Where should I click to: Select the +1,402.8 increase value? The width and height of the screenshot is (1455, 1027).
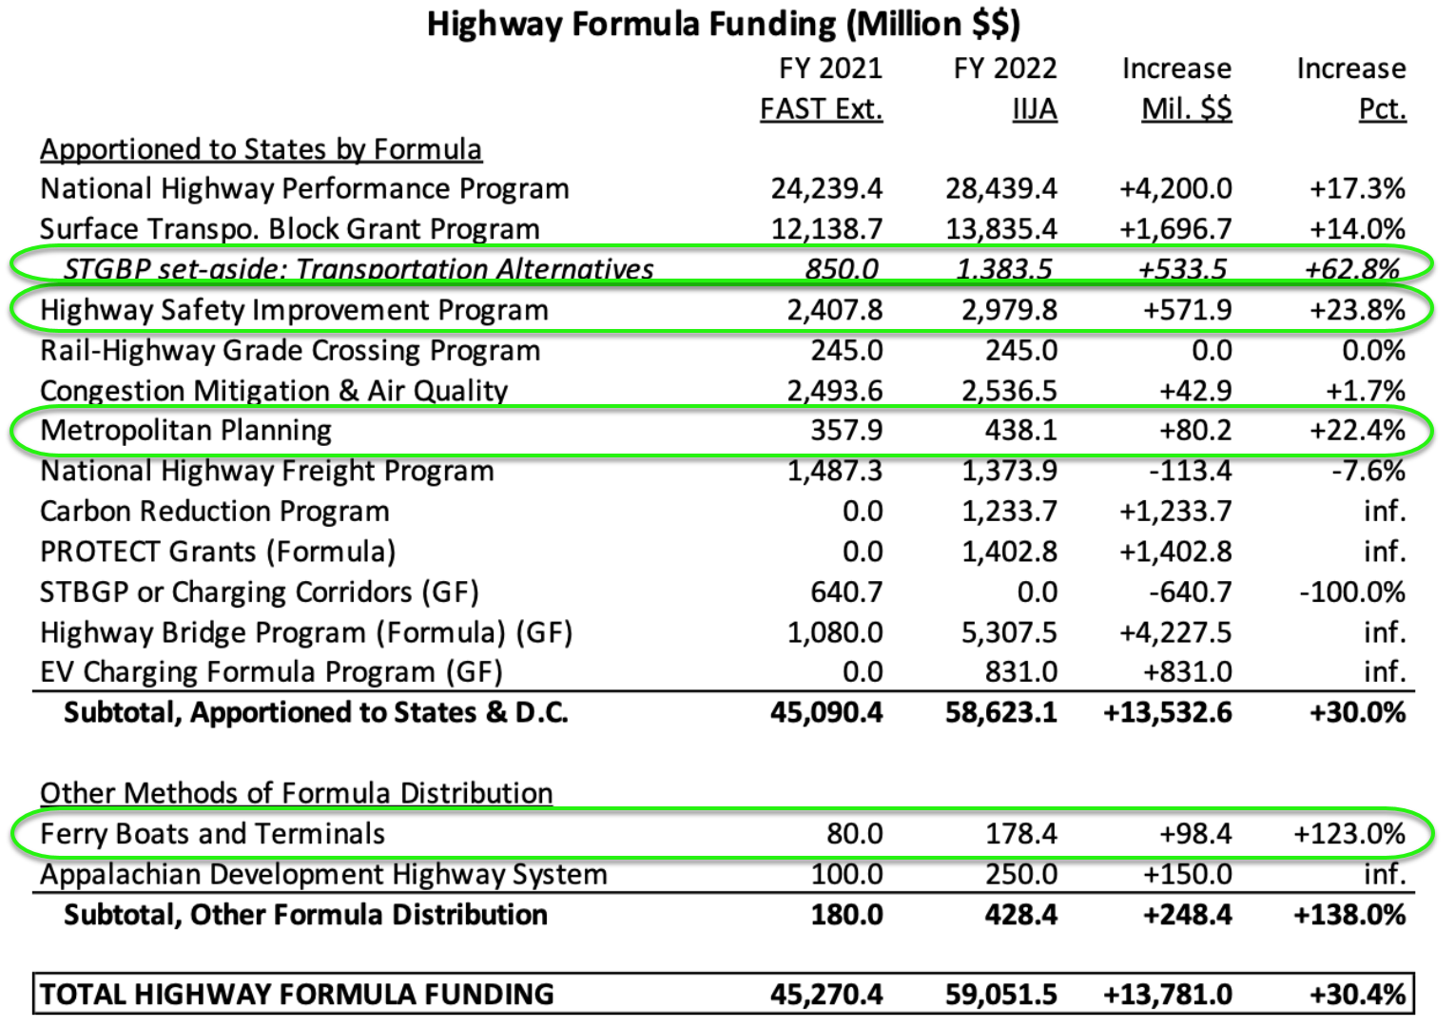1175,552
